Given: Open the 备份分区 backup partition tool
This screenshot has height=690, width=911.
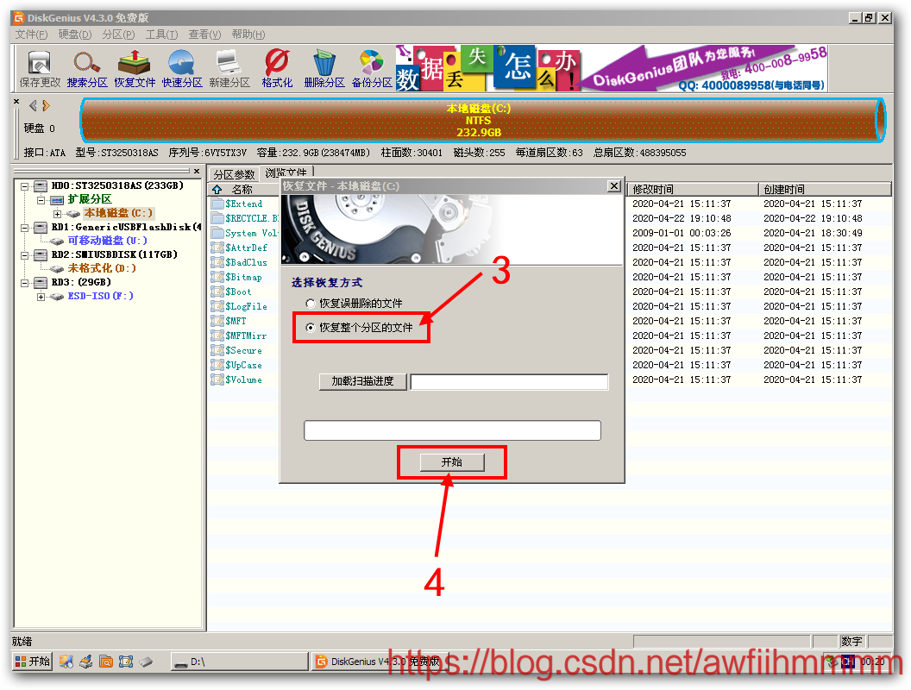Looking at the screenshot, I should click(x=372, y=69).
